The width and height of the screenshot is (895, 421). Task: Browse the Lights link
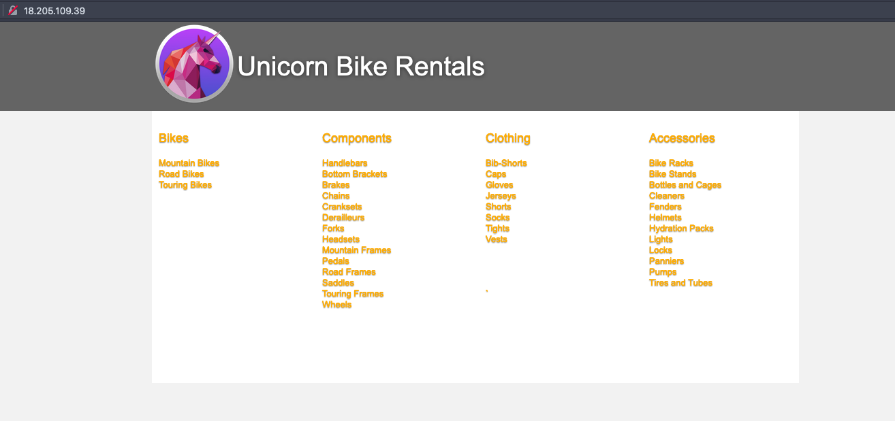[661, 239]
